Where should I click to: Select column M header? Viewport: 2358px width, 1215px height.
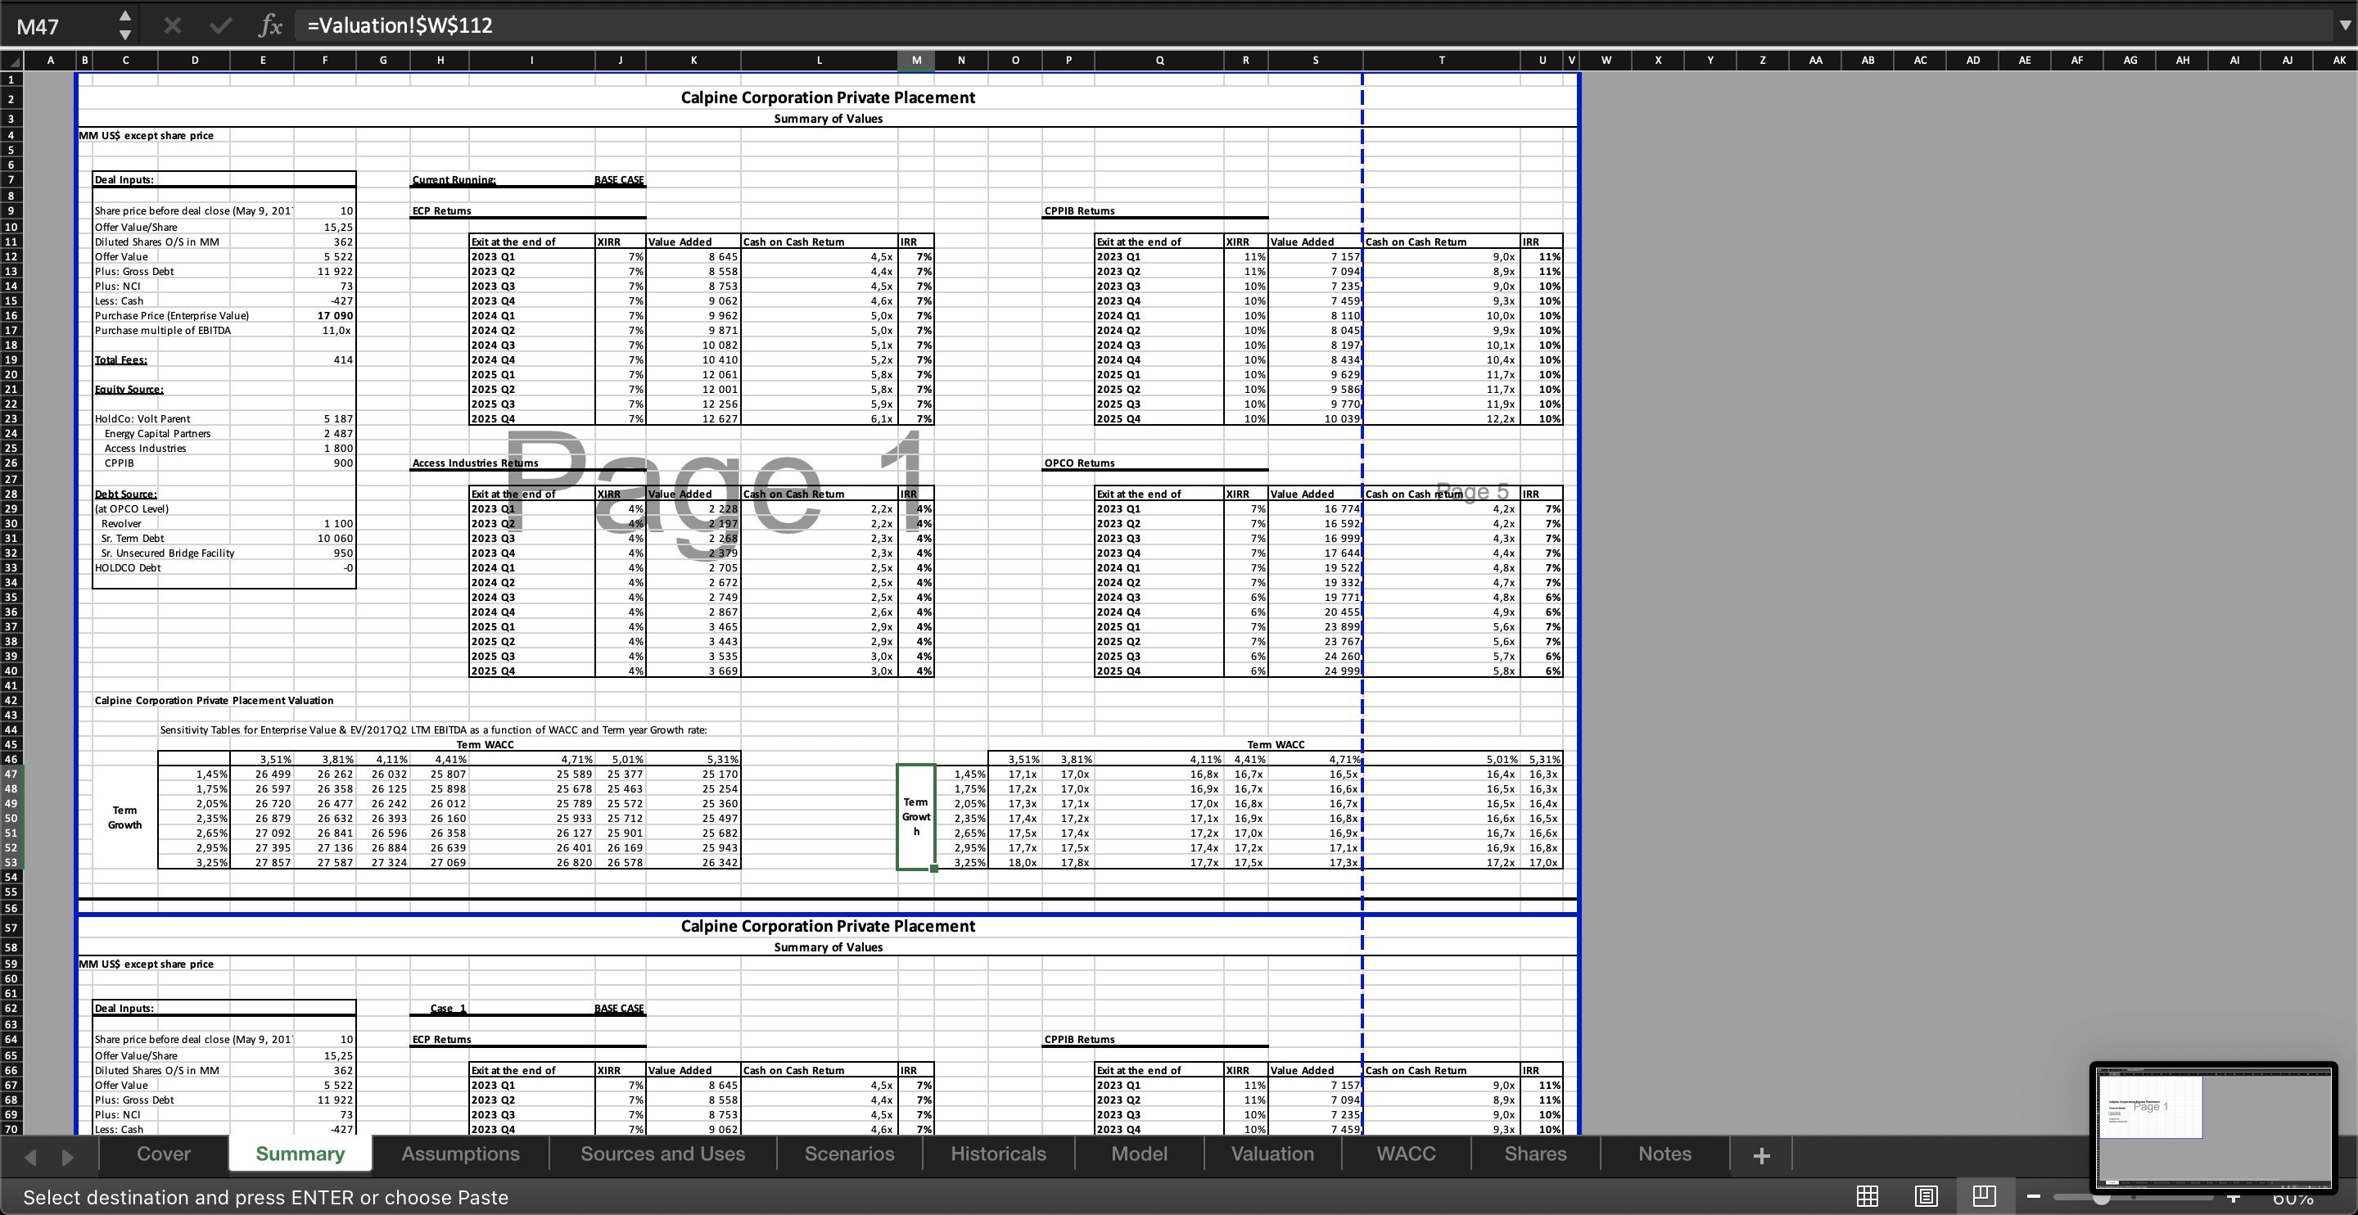(x=916, y=61)
